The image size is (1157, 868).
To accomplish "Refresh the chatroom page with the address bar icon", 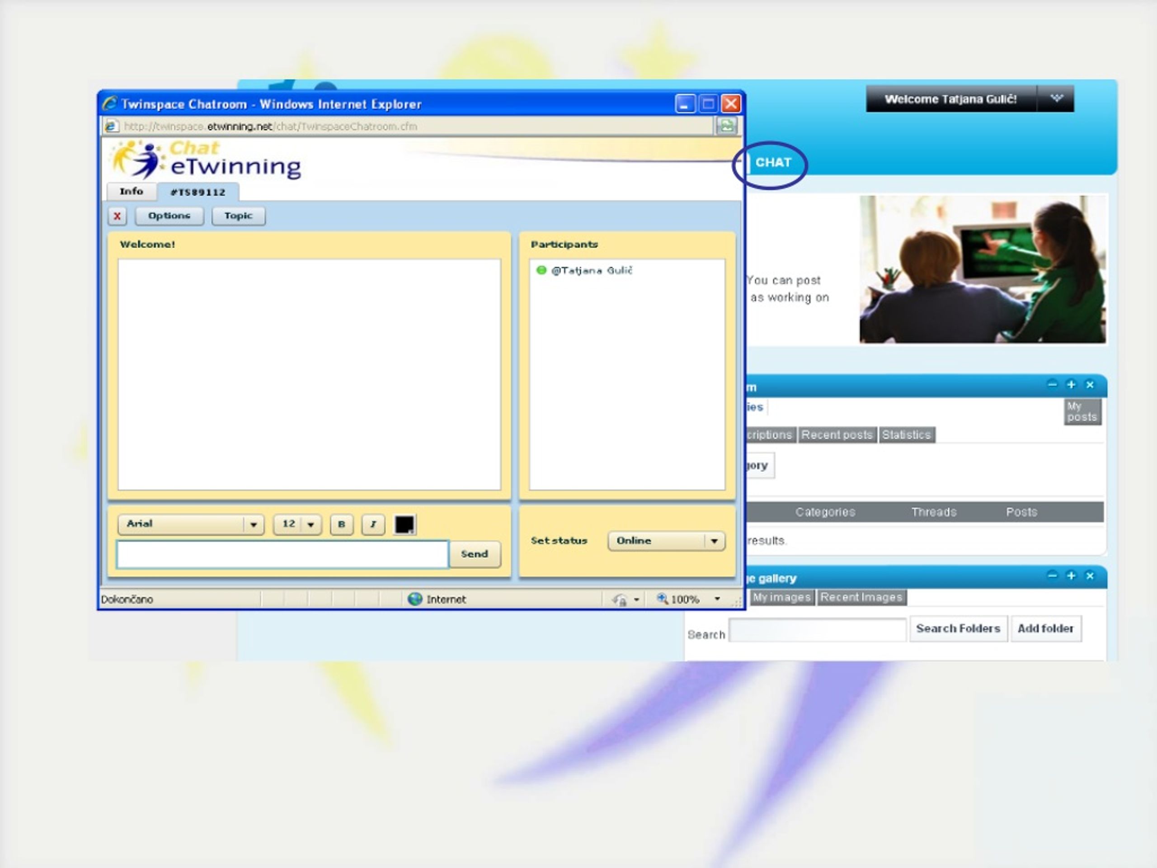I will coord(727,126).
